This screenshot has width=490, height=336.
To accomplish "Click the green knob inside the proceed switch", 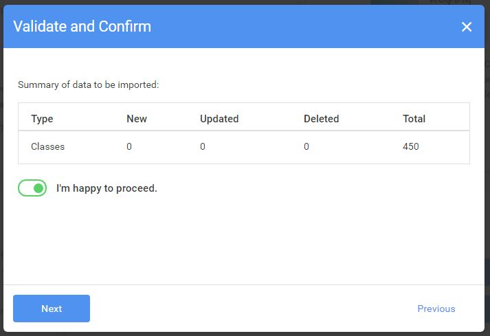I will 38,188.
